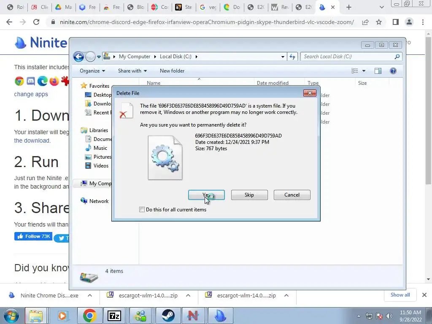Show hidden tray icons arrow

point(359,316)
